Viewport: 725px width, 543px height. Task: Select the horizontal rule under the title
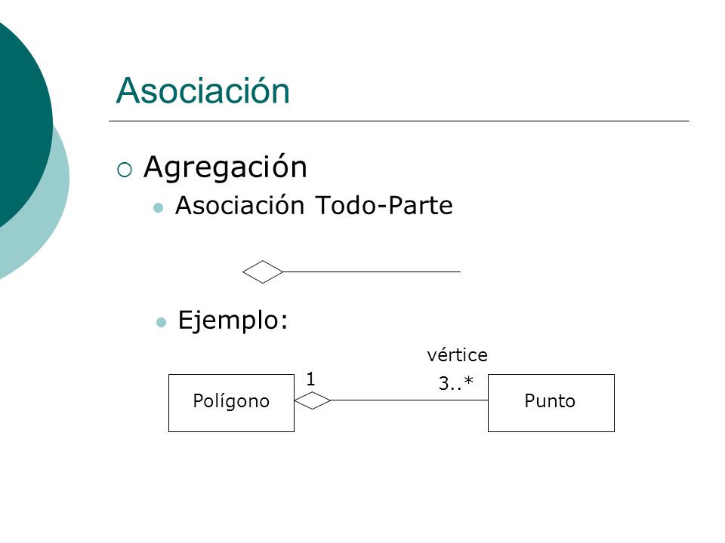click(x=399, y=121)
